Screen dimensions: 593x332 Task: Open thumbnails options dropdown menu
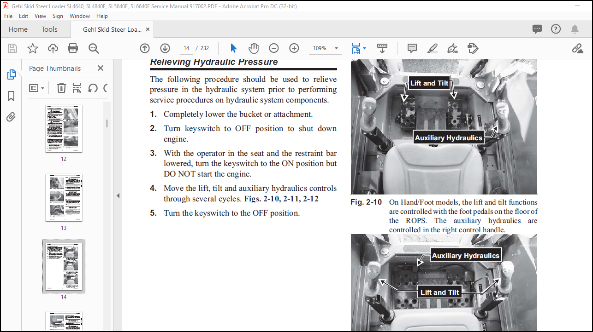pos(37,88)
